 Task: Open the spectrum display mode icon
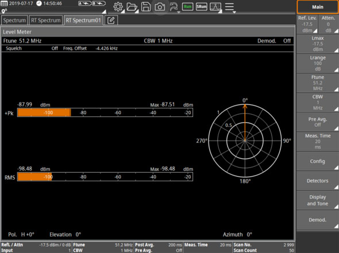(x=215, y=7)
